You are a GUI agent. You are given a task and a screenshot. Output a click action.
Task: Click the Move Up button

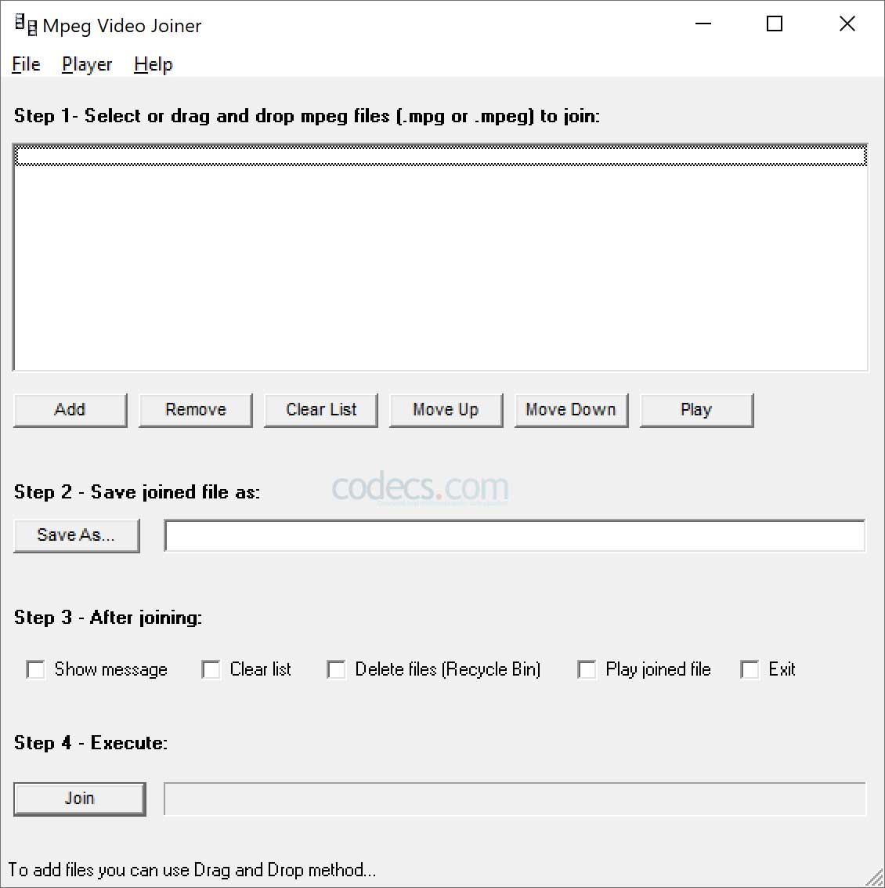(x=446, y=409)
